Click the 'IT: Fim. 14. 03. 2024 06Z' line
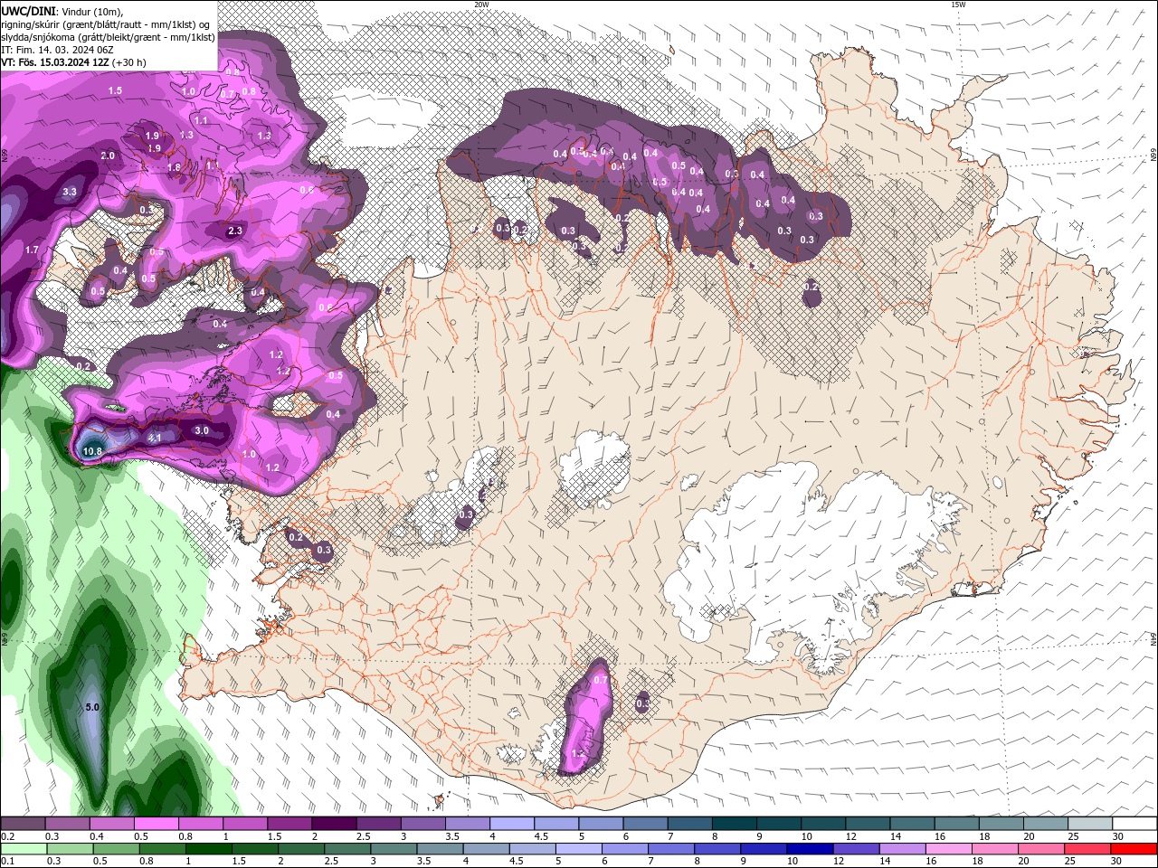The height and width of the screenshot is (868, 1158). [57, 50]
